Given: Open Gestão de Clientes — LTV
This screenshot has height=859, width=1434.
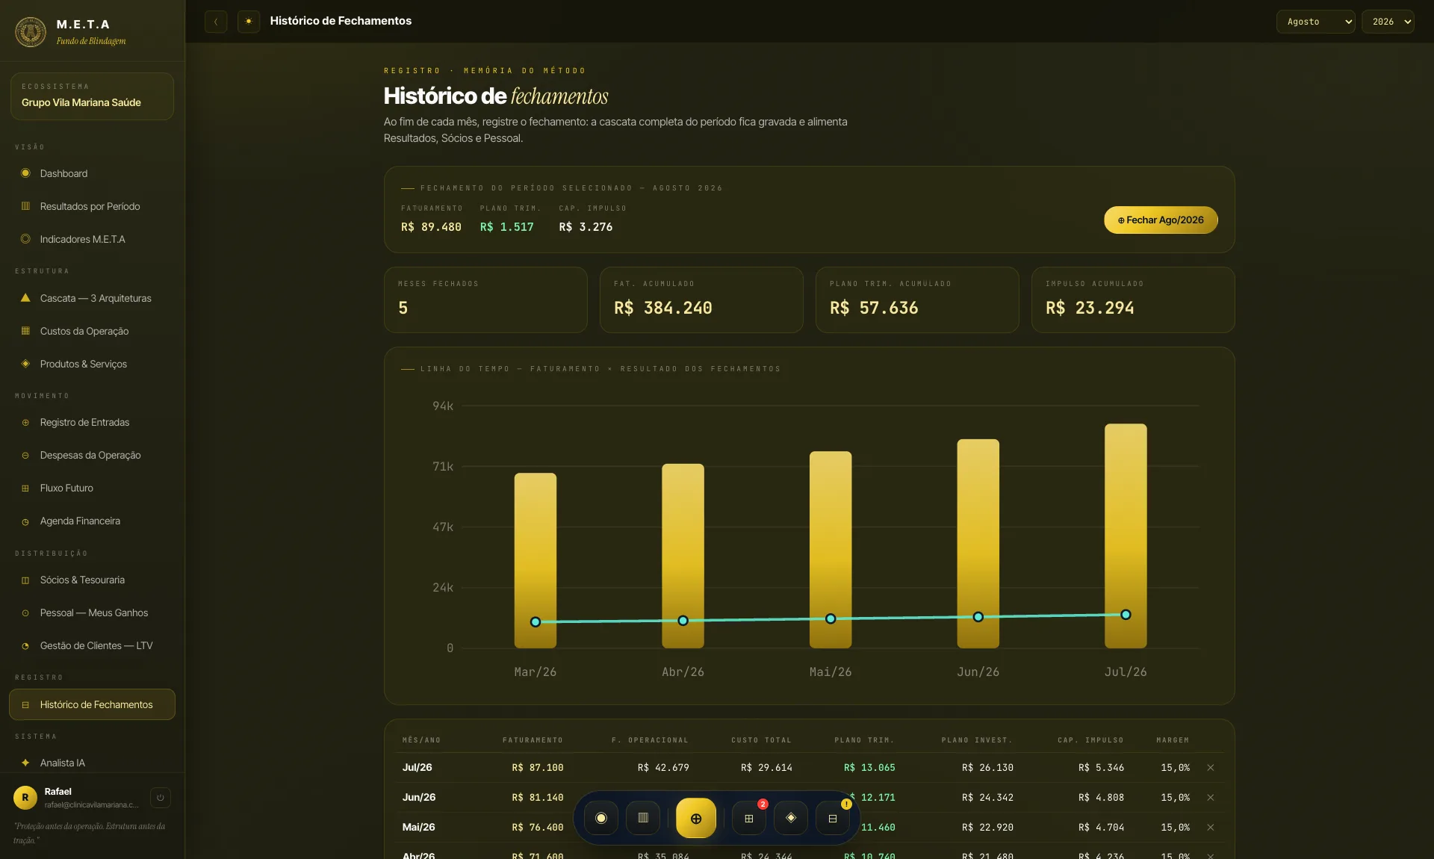Looking at the screenshot, I should [92, 645].
